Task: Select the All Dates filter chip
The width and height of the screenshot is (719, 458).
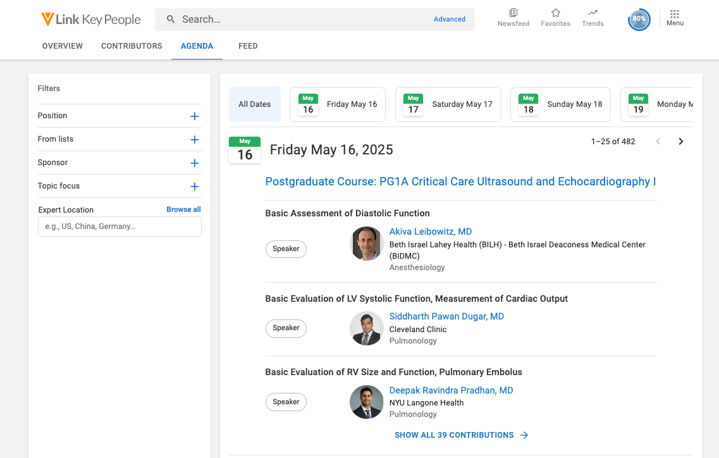Action: [x=254, y=104]
